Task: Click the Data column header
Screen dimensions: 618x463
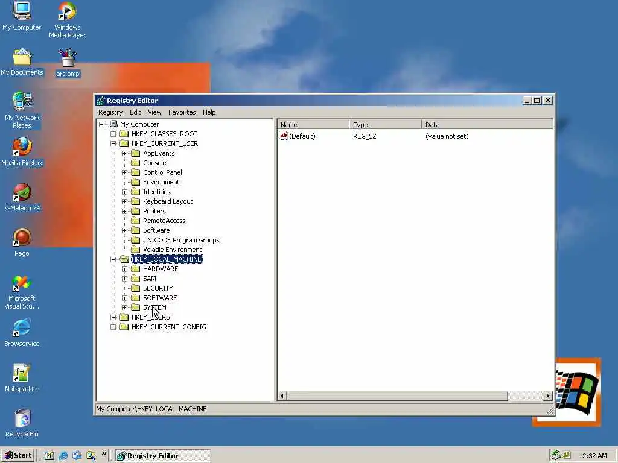Action: pos(487,124)
